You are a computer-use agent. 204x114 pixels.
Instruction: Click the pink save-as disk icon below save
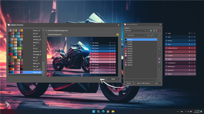pyautogui.click(x=159, y=62)
